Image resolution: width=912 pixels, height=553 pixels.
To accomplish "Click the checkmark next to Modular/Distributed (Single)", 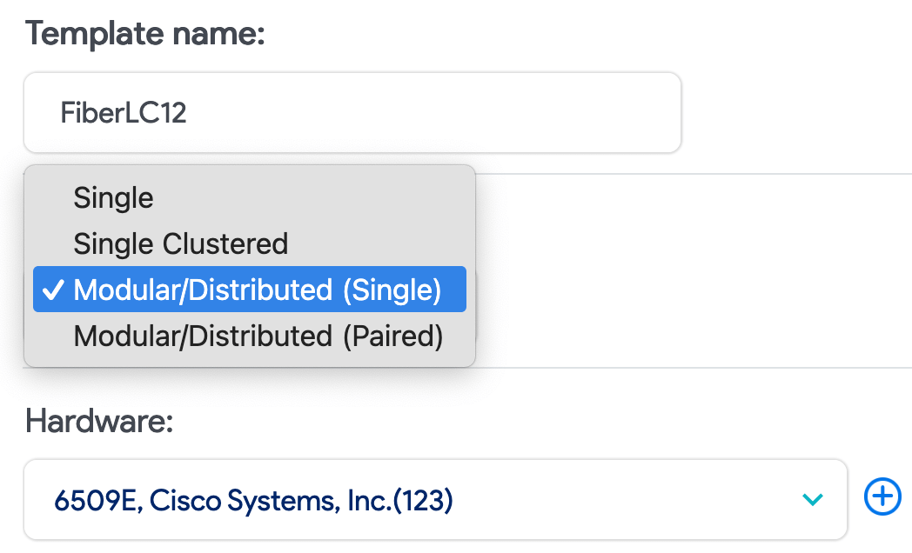I will [x=54, y=289].
